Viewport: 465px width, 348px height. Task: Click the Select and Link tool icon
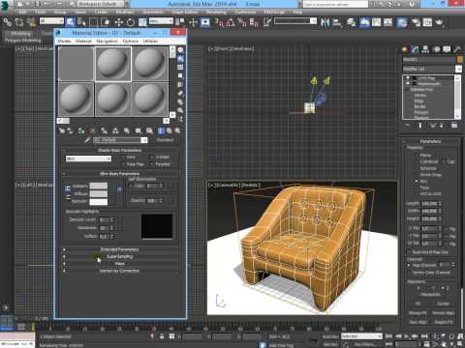[7, 22]
